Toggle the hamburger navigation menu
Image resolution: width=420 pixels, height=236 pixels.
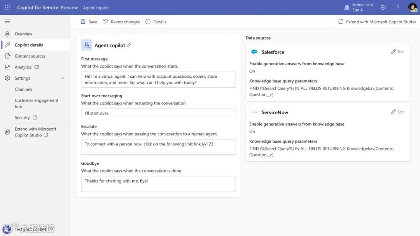[x=7, y=21]
